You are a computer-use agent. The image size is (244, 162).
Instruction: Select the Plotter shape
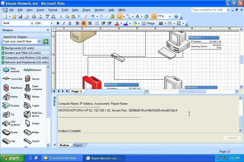32,97
